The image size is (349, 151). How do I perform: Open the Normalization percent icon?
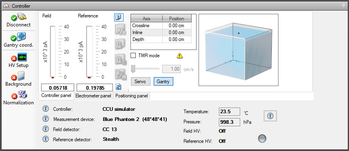click(22, 95)
